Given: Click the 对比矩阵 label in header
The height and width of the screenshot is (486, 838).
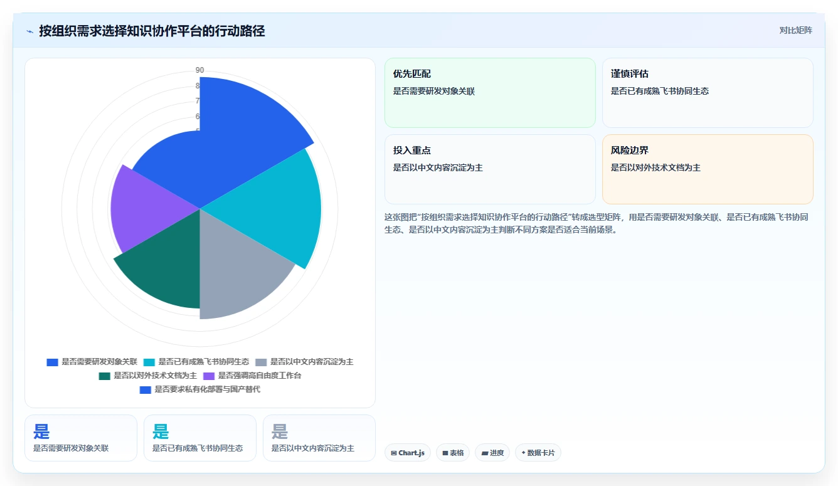Looking at the screenshot, I should (795, 30).
